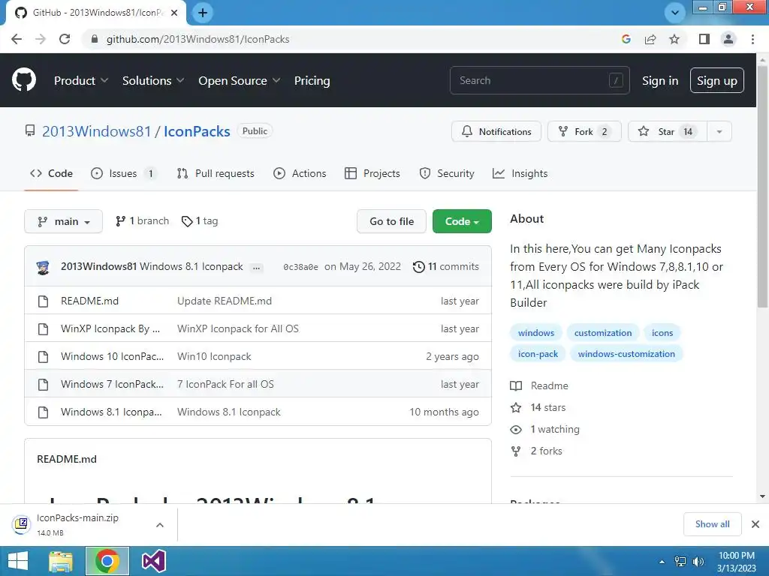Open Chrome three-dot menu
769x576 pixels.
(x=752, y=39)
